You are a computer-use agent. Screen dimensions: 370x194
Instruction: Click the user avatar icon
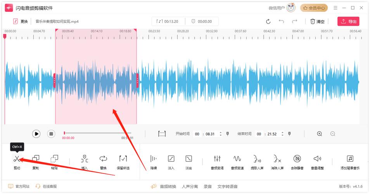(291, 8)
